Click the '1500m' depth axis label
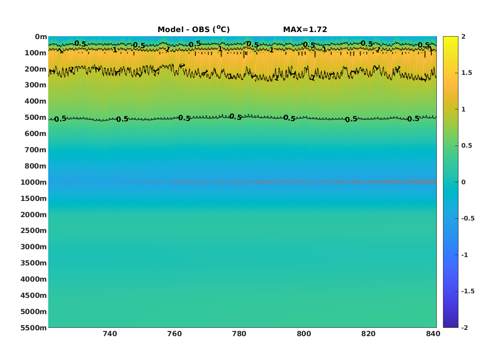The image size is (485, 364). [34, 198]
